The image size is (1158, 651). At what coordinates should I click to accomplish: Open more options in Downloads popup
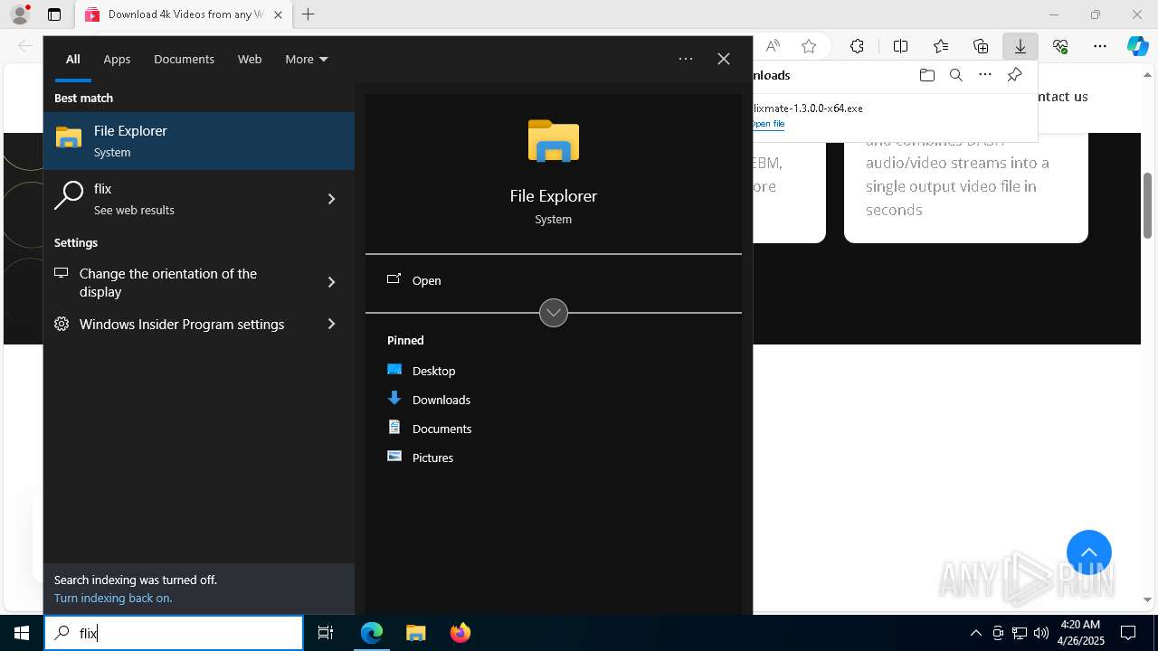coord(985,75)
